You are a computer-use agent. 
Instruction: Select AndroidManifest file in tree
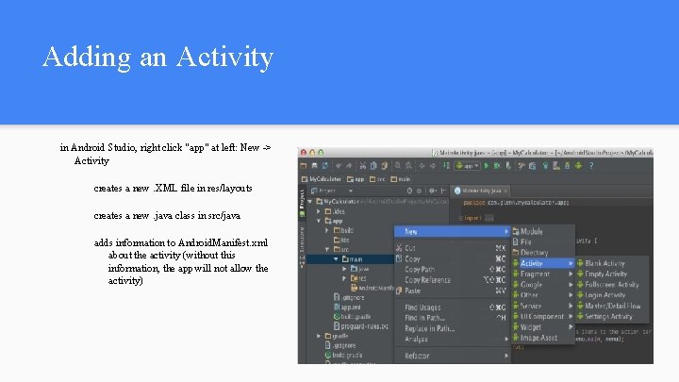[372, 288]
